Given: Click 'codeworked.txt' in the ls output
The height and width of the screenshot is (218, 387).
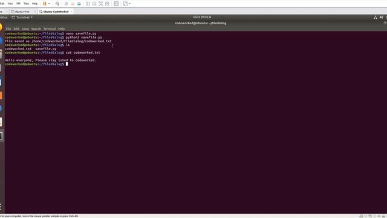Looking at the screenshot, I should 18,48.
